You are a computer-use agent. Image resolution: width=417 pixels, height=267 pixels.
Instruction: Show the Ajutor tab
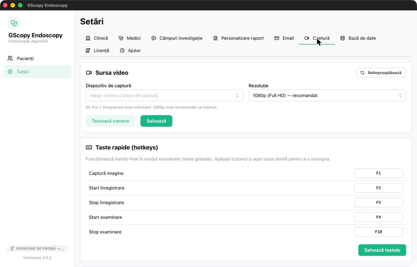tap(130, 50)
